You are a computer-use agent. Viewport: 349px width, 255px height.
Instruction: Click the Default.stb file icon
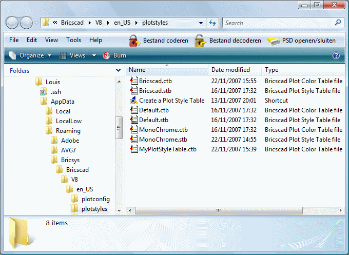134,120
